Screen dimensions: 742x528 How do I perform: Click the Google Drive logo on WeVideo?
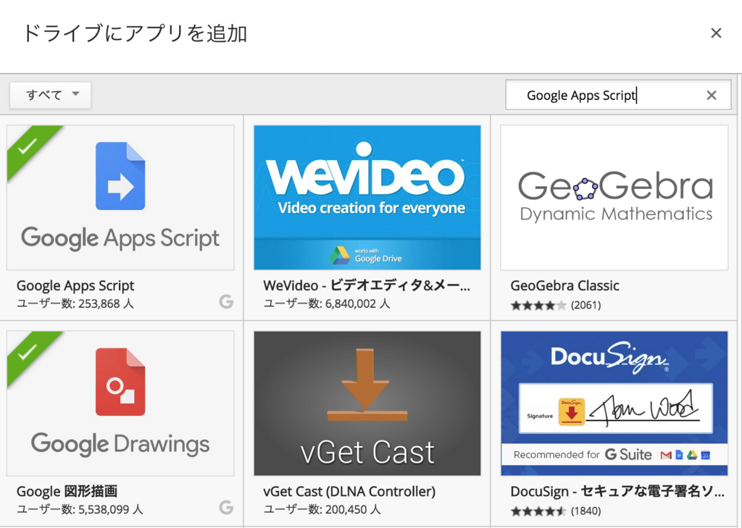(340, 256)
